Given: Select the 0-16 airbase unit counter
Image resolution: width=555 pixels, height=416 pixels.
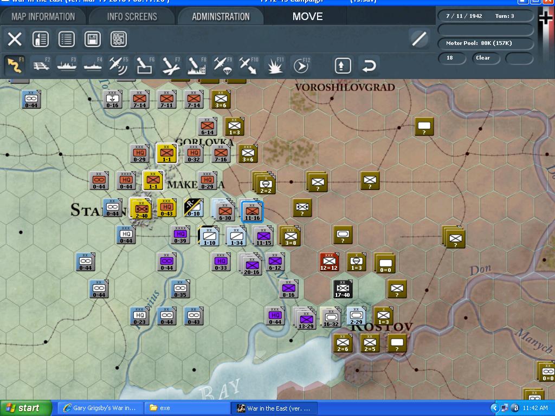Looking at the screenshot, I should (113, 99).
